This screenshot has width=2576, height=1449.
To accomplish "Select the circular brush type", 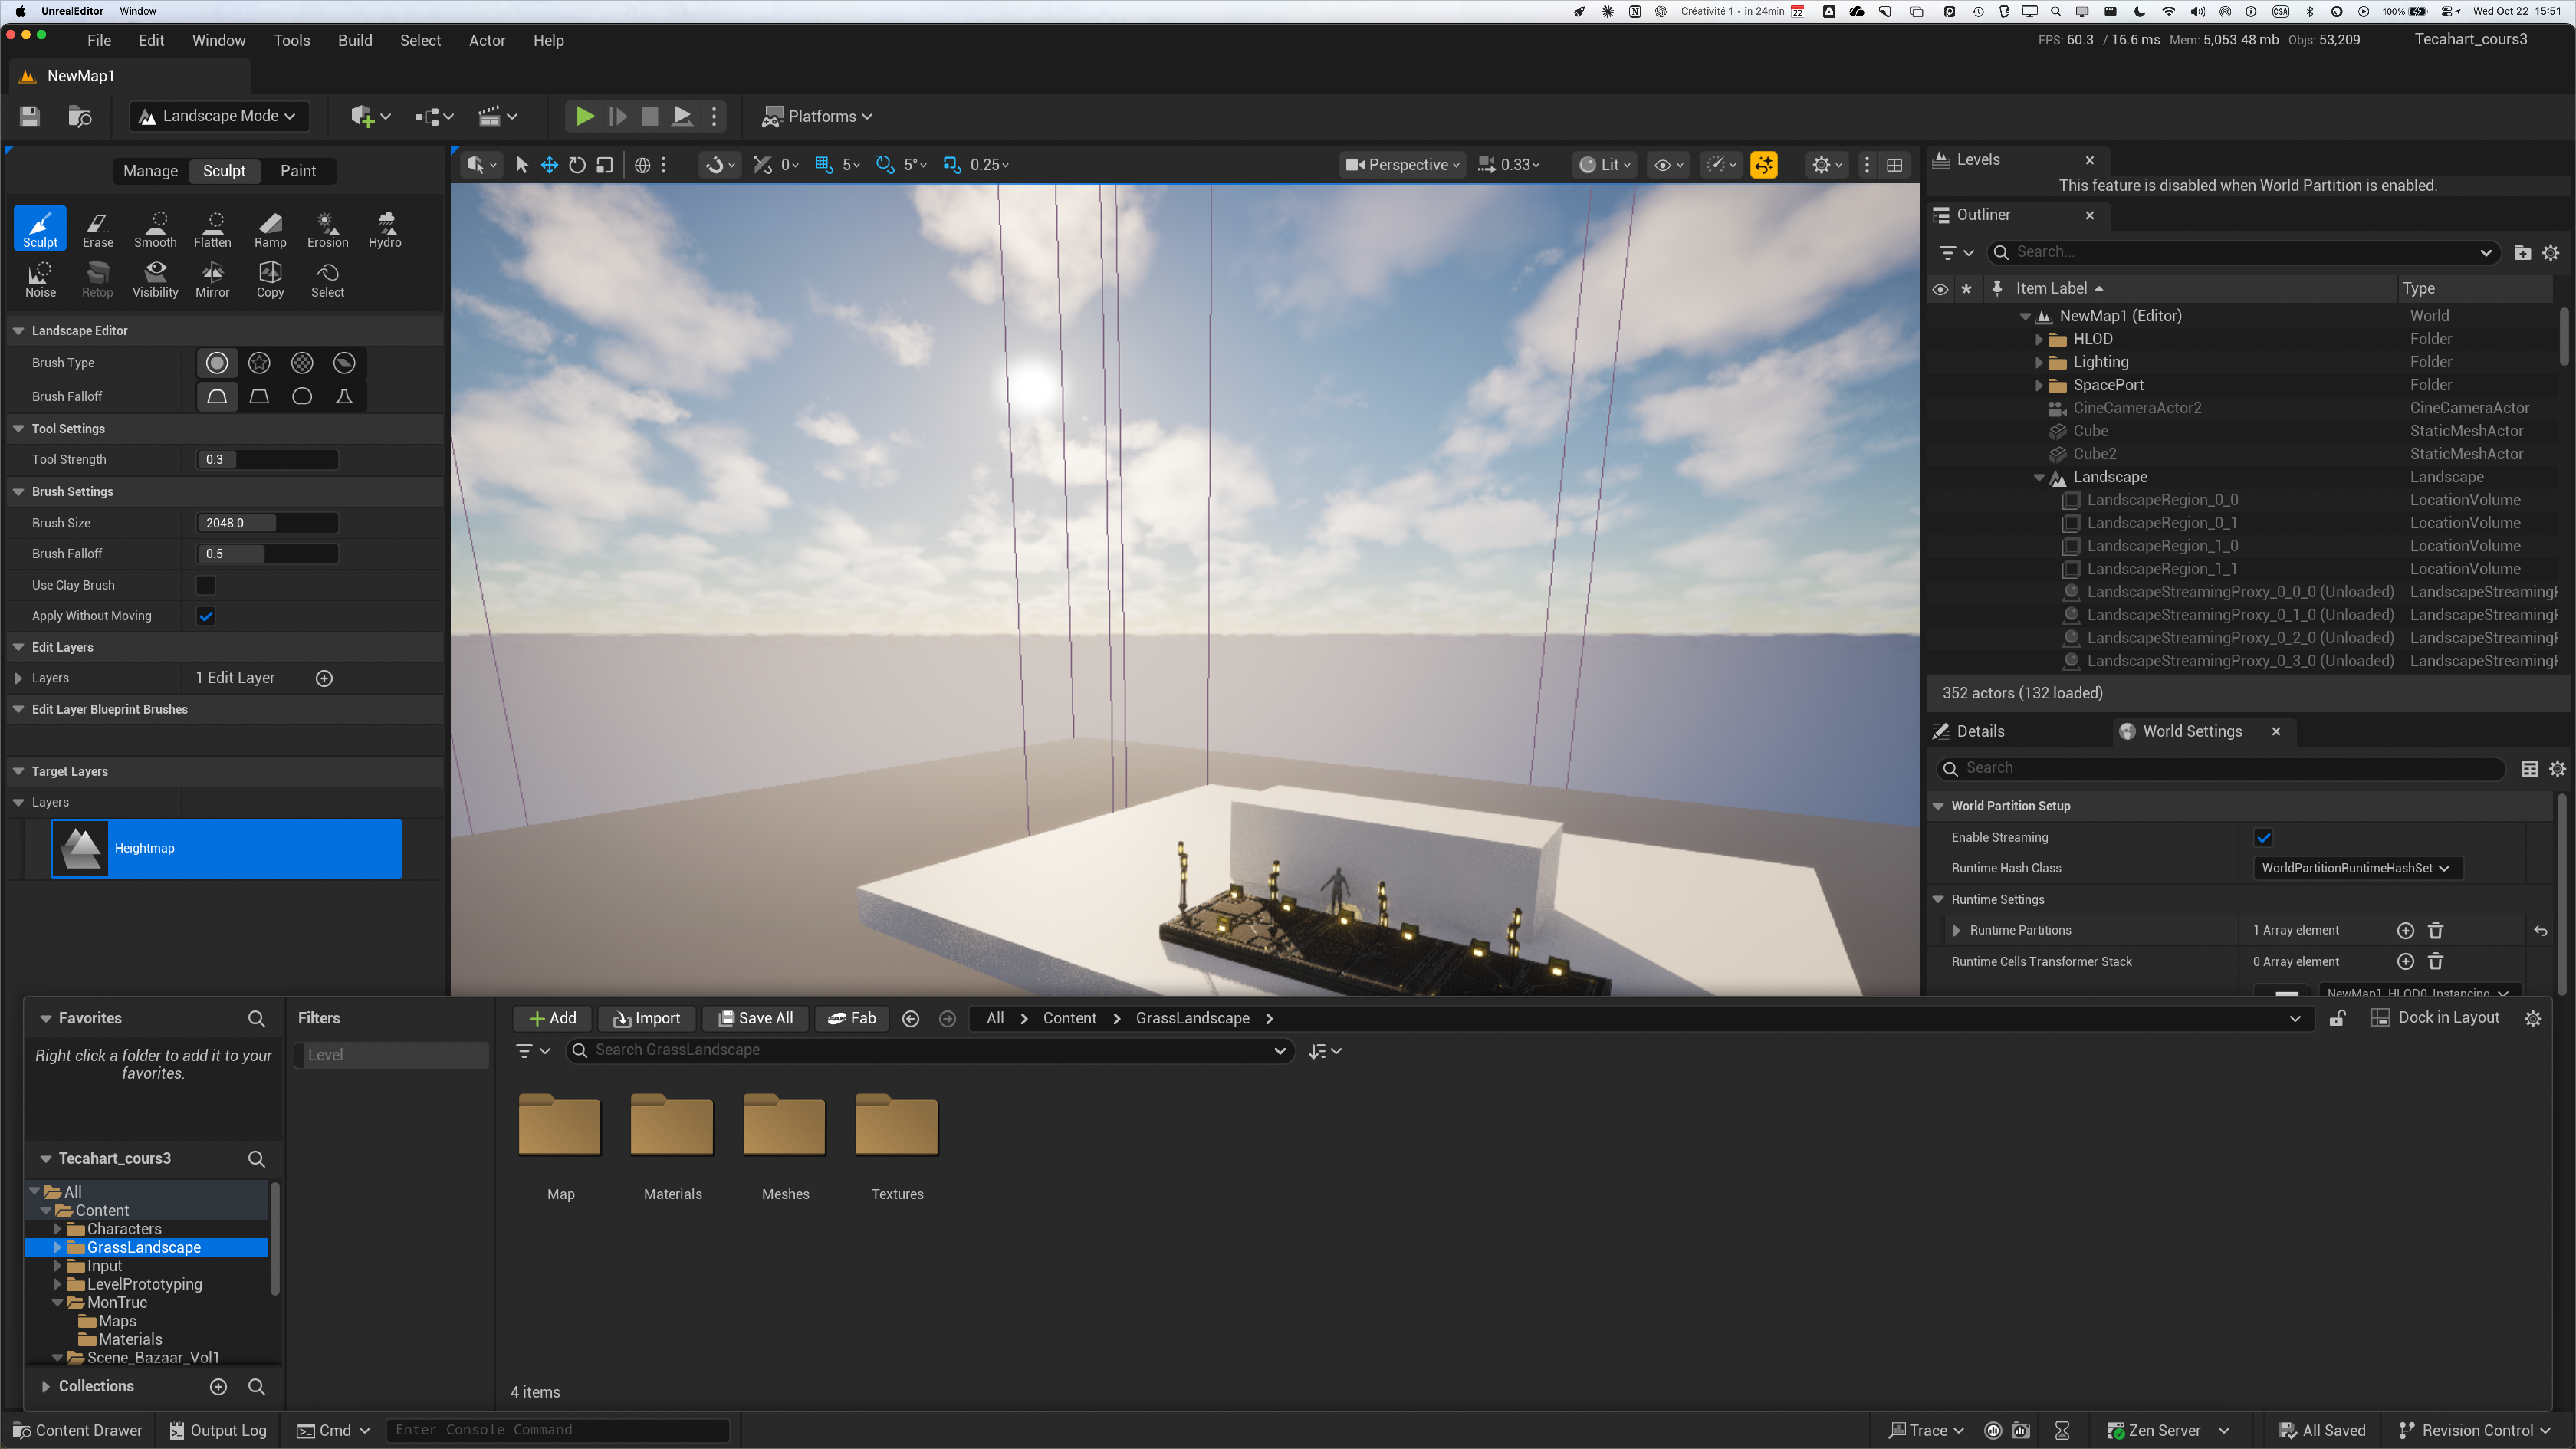I will coord(217,363).
